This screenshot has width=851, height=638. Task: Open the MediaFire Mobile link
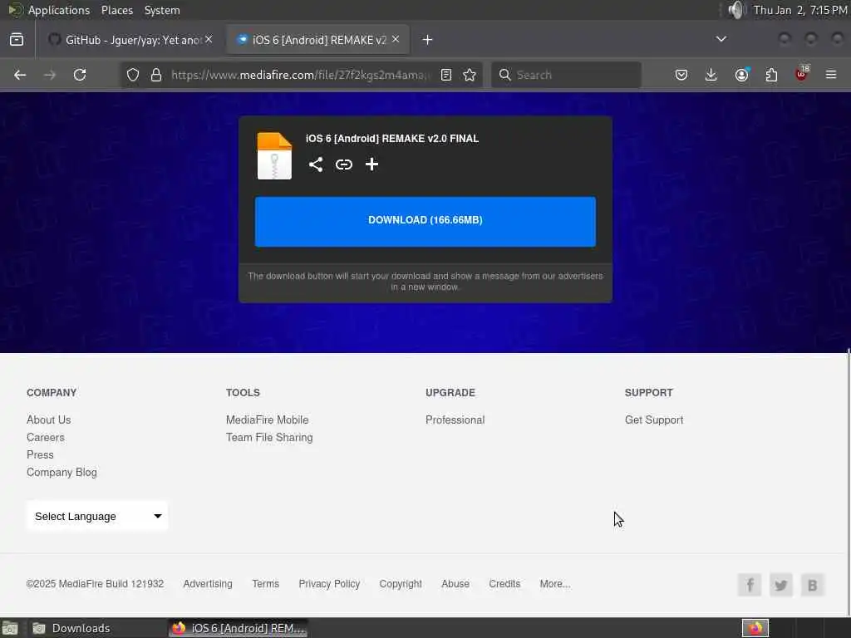coord(267,420)
